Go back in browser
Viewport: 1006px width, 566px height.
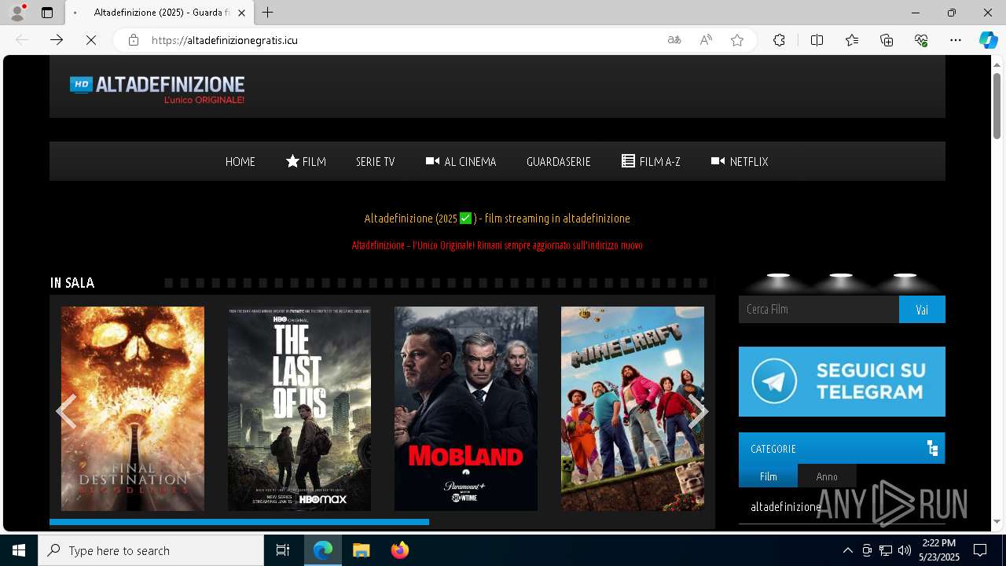coord(22,40)
